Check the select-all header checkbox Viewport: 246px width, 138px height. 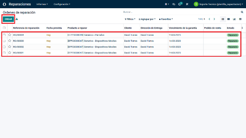pos(4,28)
